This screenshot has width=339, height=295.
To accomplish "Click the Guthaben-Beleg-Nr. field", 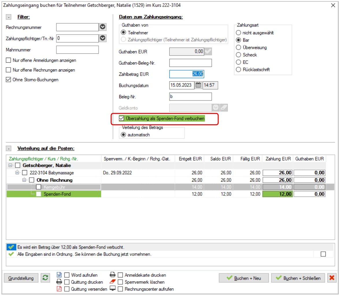I will [x=190, y=63].
